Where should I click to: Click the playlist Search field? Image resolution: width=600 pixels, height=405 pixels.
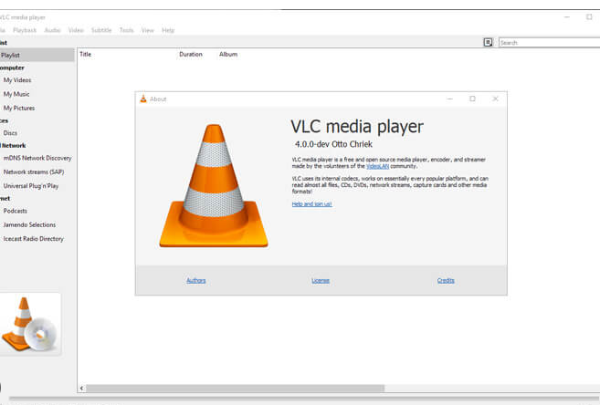tap(550, 42)
